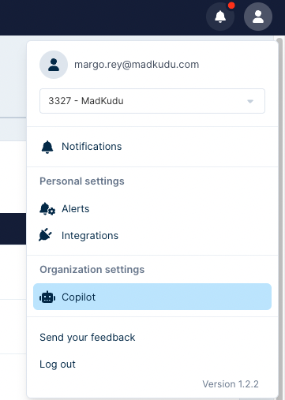Viewport: 285px width, 400px height.
Task: Click the notification bell in top bar
Action: 220,17
